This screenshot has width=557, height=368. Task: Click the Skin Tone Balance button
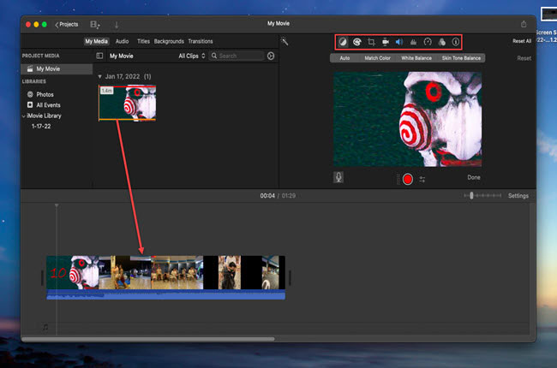[x=461, y=58]
